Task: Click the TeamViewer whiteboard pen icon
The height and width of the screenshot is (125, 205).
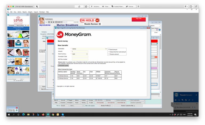Action: pyautogui.click(x=189, y=100)
